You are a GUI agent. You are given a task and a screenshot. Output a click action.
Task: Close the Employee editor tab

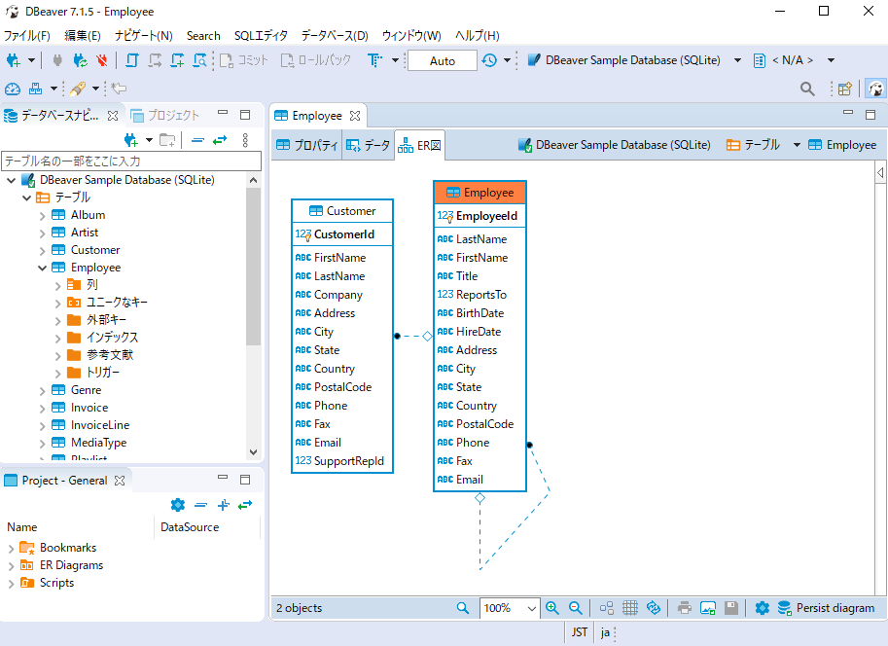coord(355,116)
